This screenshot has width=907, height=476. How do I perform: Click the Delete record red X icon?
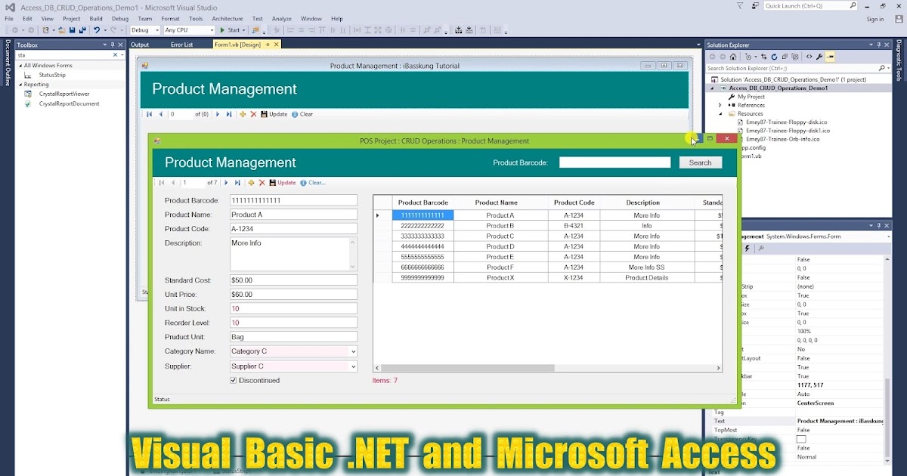262,183
